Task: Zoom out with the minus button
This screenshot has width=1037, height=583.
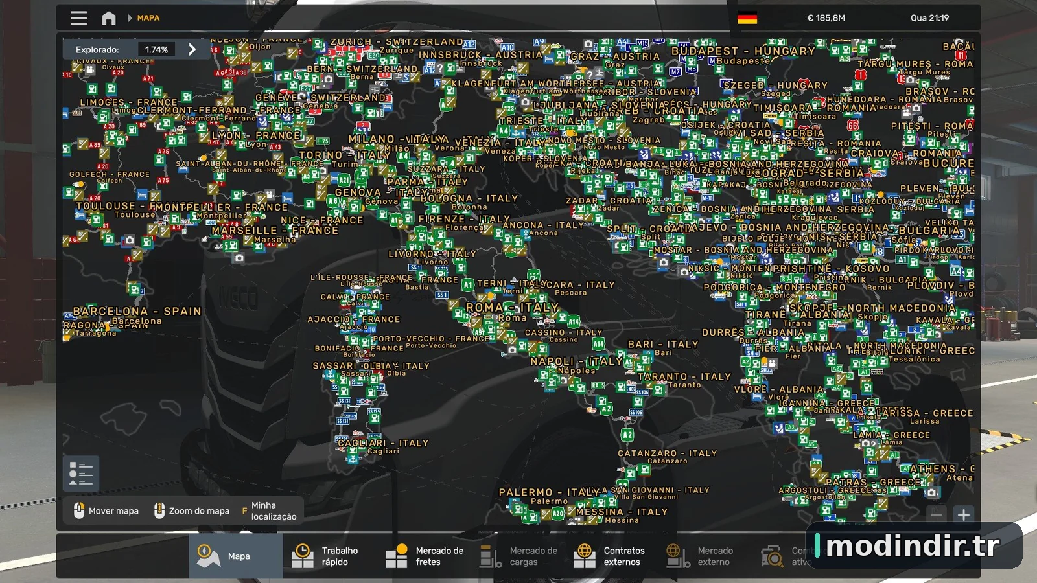Action: (936, 514)
